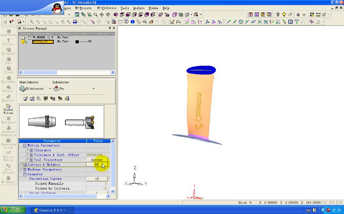
Task: Click the Cutters sidebar icon
Action: [x=8, y=41]
